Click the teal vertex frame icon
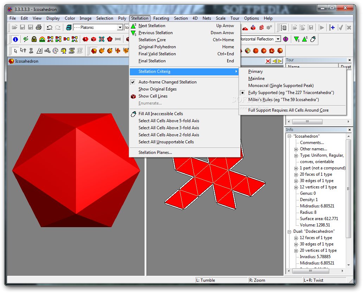Image resolution: width=363 pixels, height=293 pixels. [x=102, y=39]
